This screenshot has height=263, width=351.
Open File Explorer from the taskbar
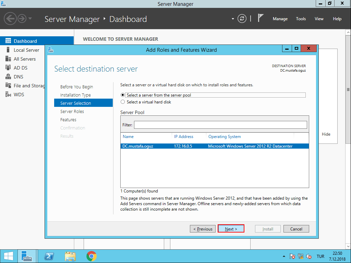(70, 256)
